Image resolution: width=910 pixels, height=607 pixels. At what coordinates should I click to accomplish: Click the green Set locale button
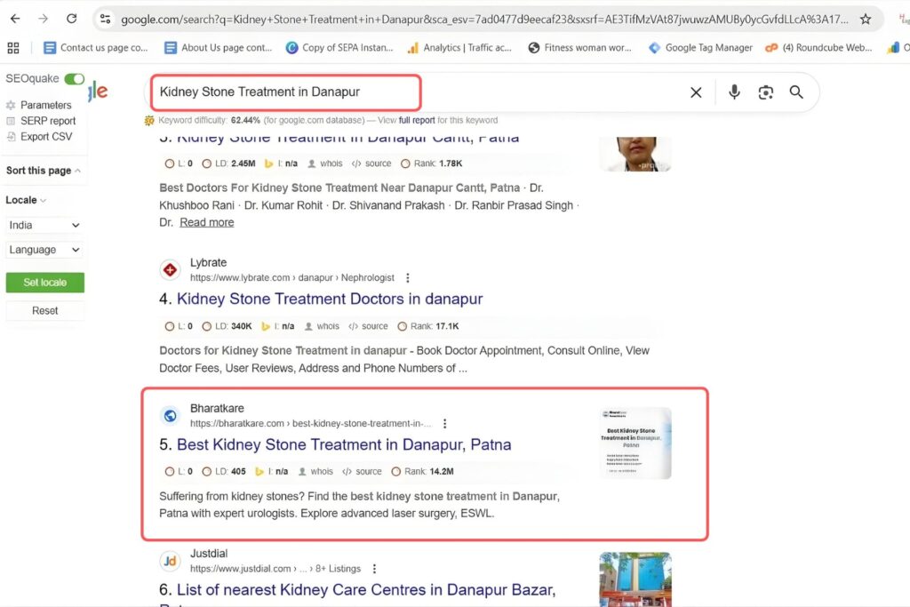[44, 282]
